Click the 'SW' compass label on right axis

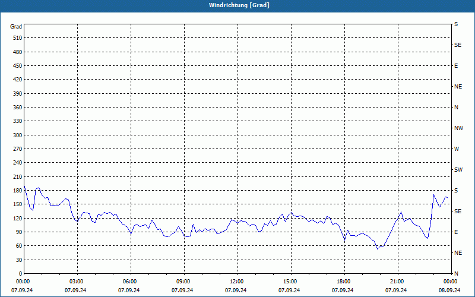tap(458, 170)
